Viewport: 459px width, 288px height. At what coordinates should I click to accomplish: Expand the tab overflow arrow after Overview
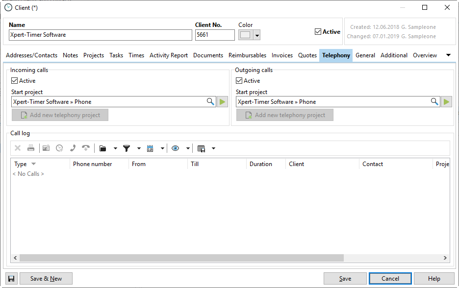pos(448,55)
